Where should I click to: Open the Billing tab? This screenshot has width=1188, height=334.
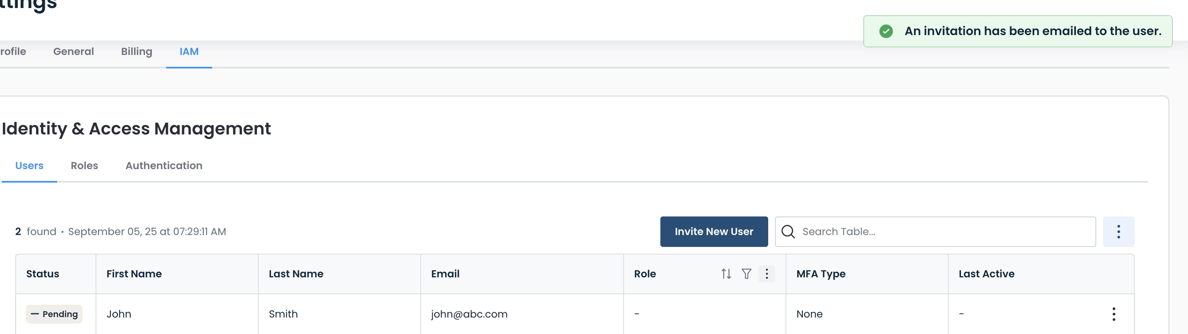[x=137, y=52]
